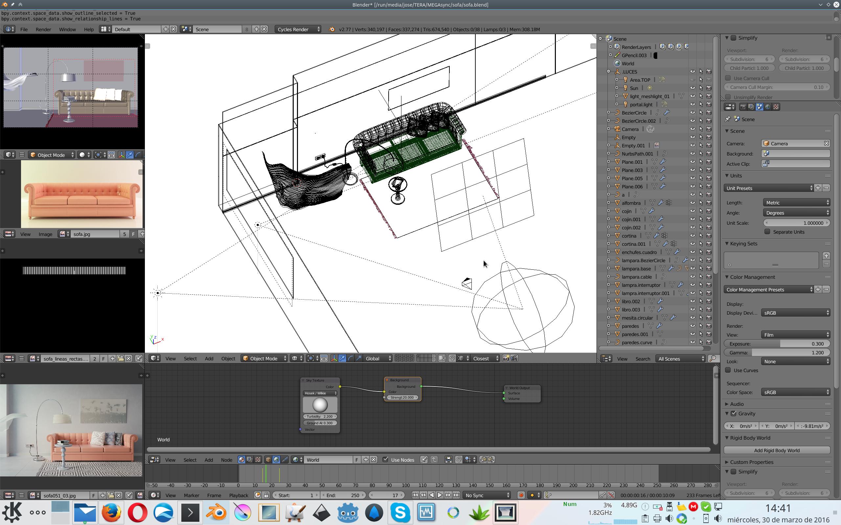Enable the Use Curves checkbox
841x525 pixels.
(x=728, y=370)
